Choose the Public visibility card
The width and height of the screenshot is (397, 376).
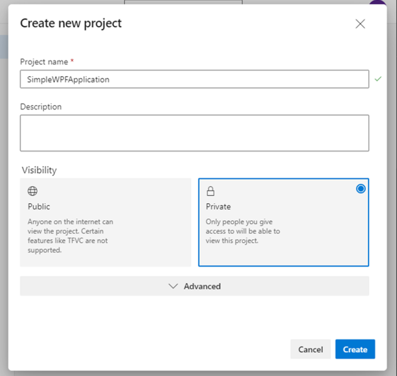click(x=106, y=222)
